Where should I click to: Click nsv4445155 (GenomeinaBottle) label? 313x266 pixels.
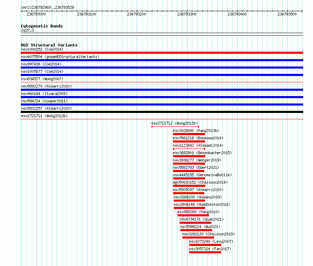[202, 175]
